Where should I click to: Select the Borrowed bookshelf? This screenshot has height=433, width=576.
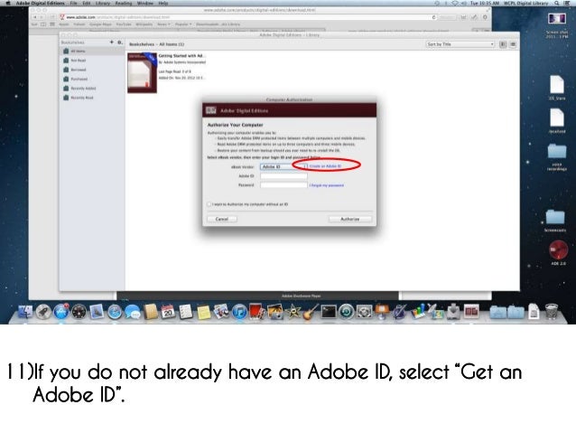92,70
